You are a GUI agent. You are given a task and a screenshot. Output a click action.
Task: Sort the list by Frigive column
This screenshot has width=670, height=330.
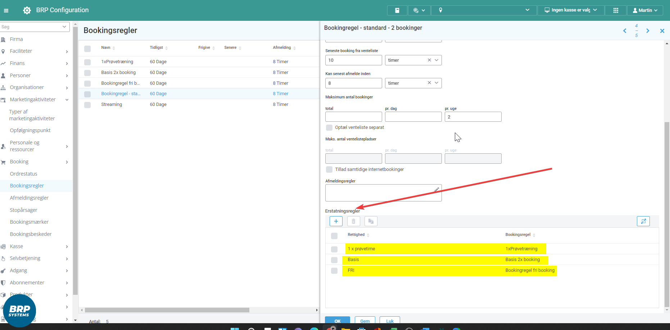[207, 48]
